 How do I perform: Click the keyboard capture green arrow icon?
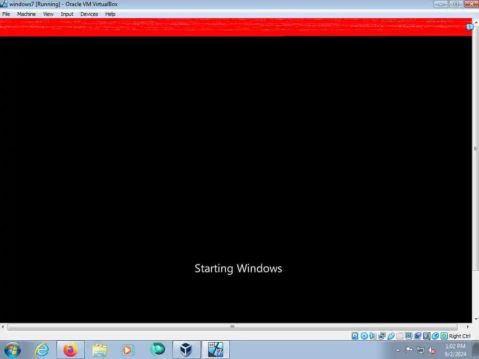pyautogui.click(x=444, y=336)
